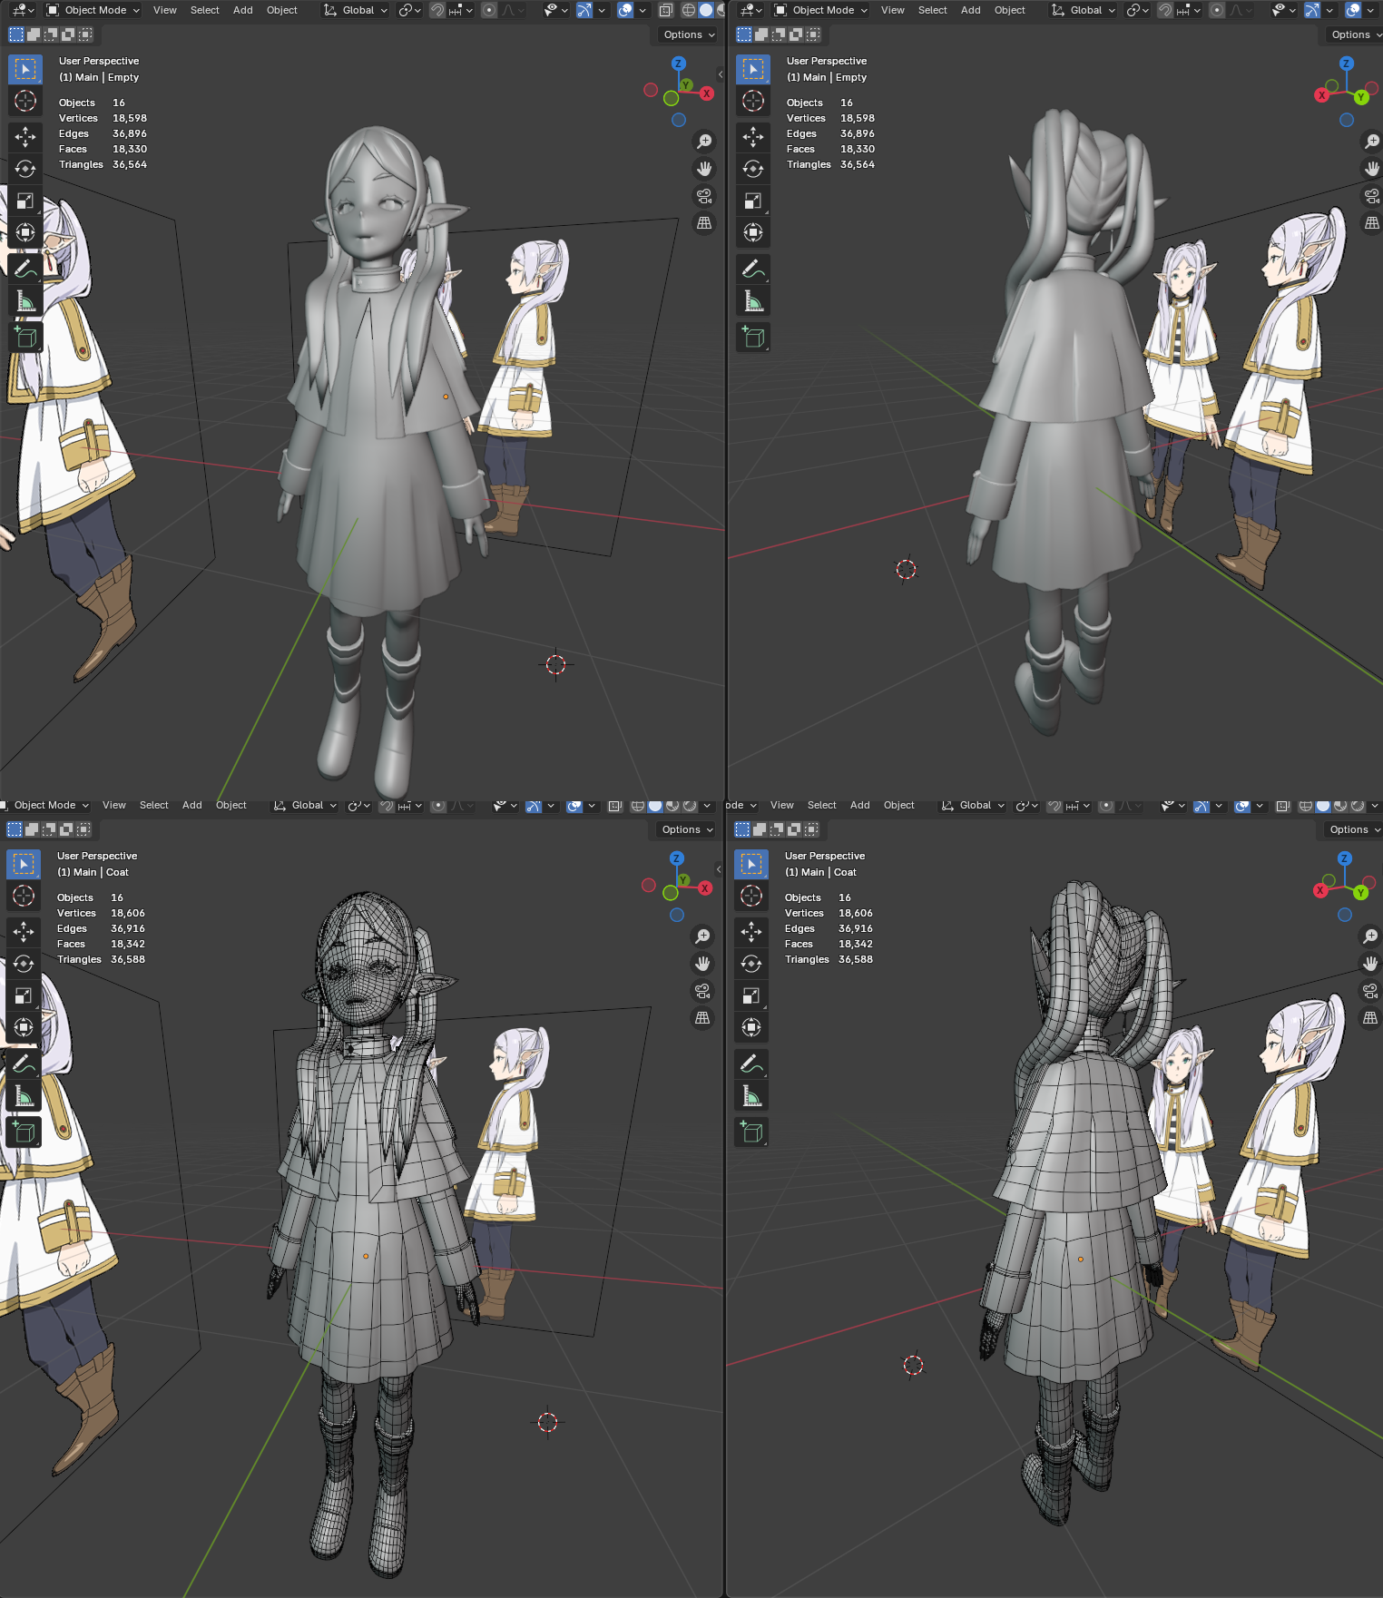Click the zoom magnifier in bottom-right viewport
The height and width of the screenshot is (1598, 1383).
(x=1370, y=936)
